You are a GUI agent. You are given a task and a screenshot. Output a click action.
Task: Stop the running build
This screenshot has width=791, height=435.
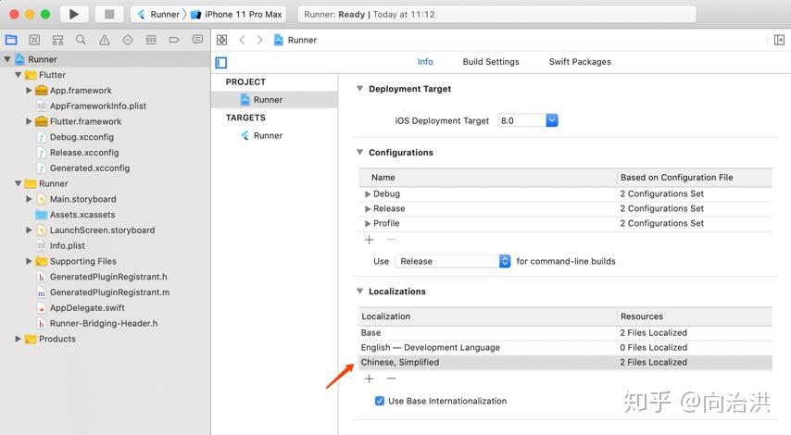click(109, 14)
